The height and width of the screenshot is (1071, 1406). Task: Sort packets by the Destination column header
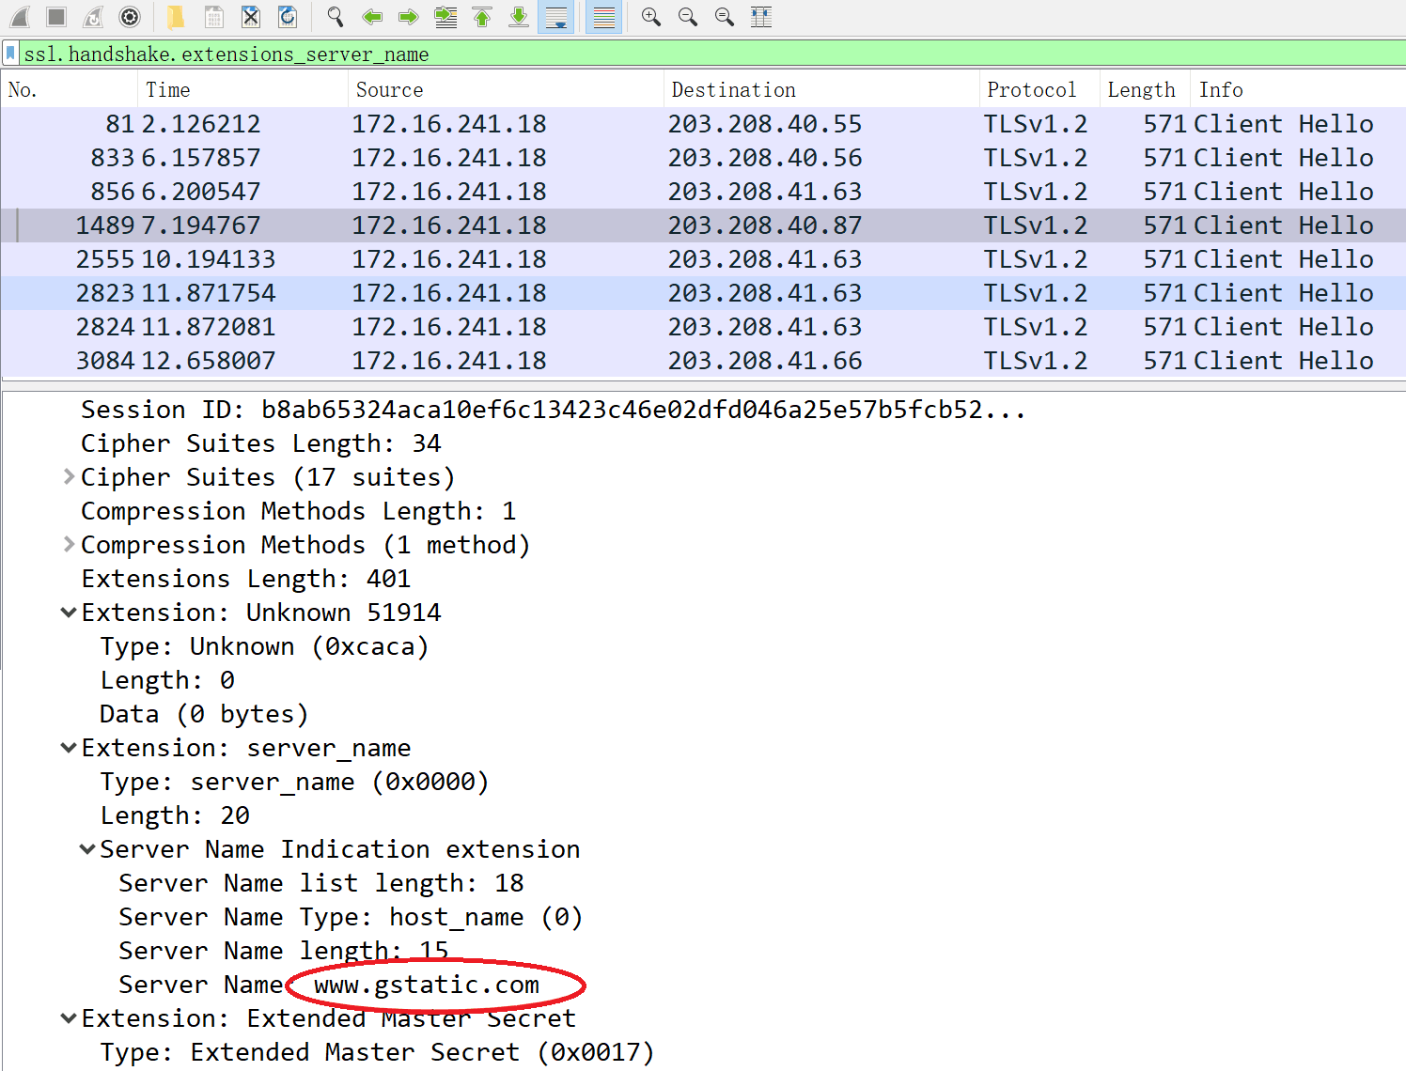click(733, 90)
